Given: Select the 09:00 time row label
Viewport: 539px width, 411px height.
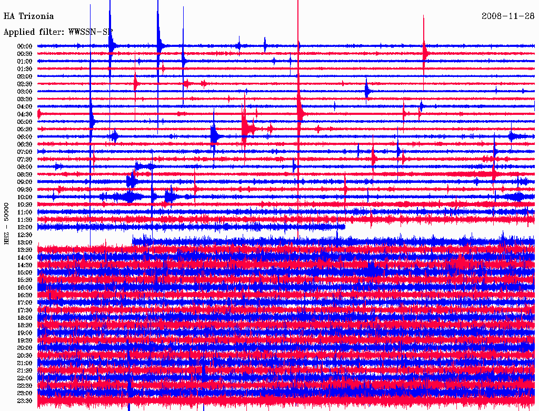Looking at the screenshot, I should [x=25, y=182].
